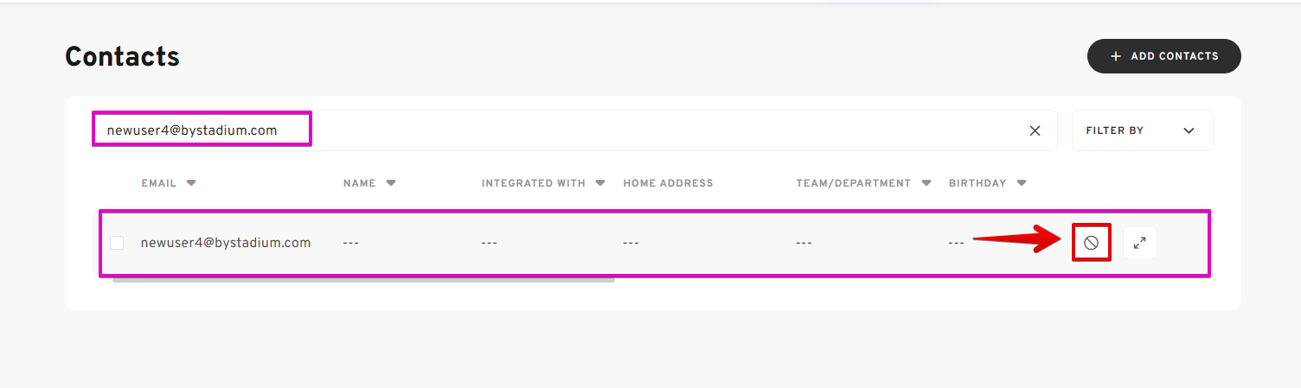Click the sort arrow next to NAME

(391, 183)
